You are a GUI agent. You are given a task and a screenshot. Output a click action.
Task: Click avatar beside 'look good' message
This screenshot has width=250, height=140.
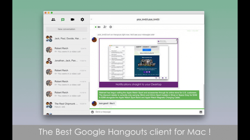pos(94,103)
